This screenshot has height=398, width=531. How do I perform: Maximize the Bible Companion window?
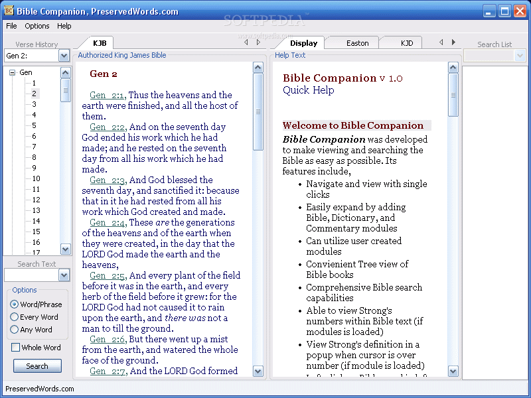[504, 11]
